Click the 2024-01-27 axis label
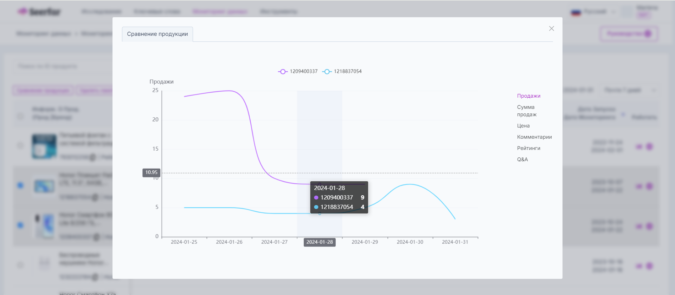 click(x=274, y=242)
